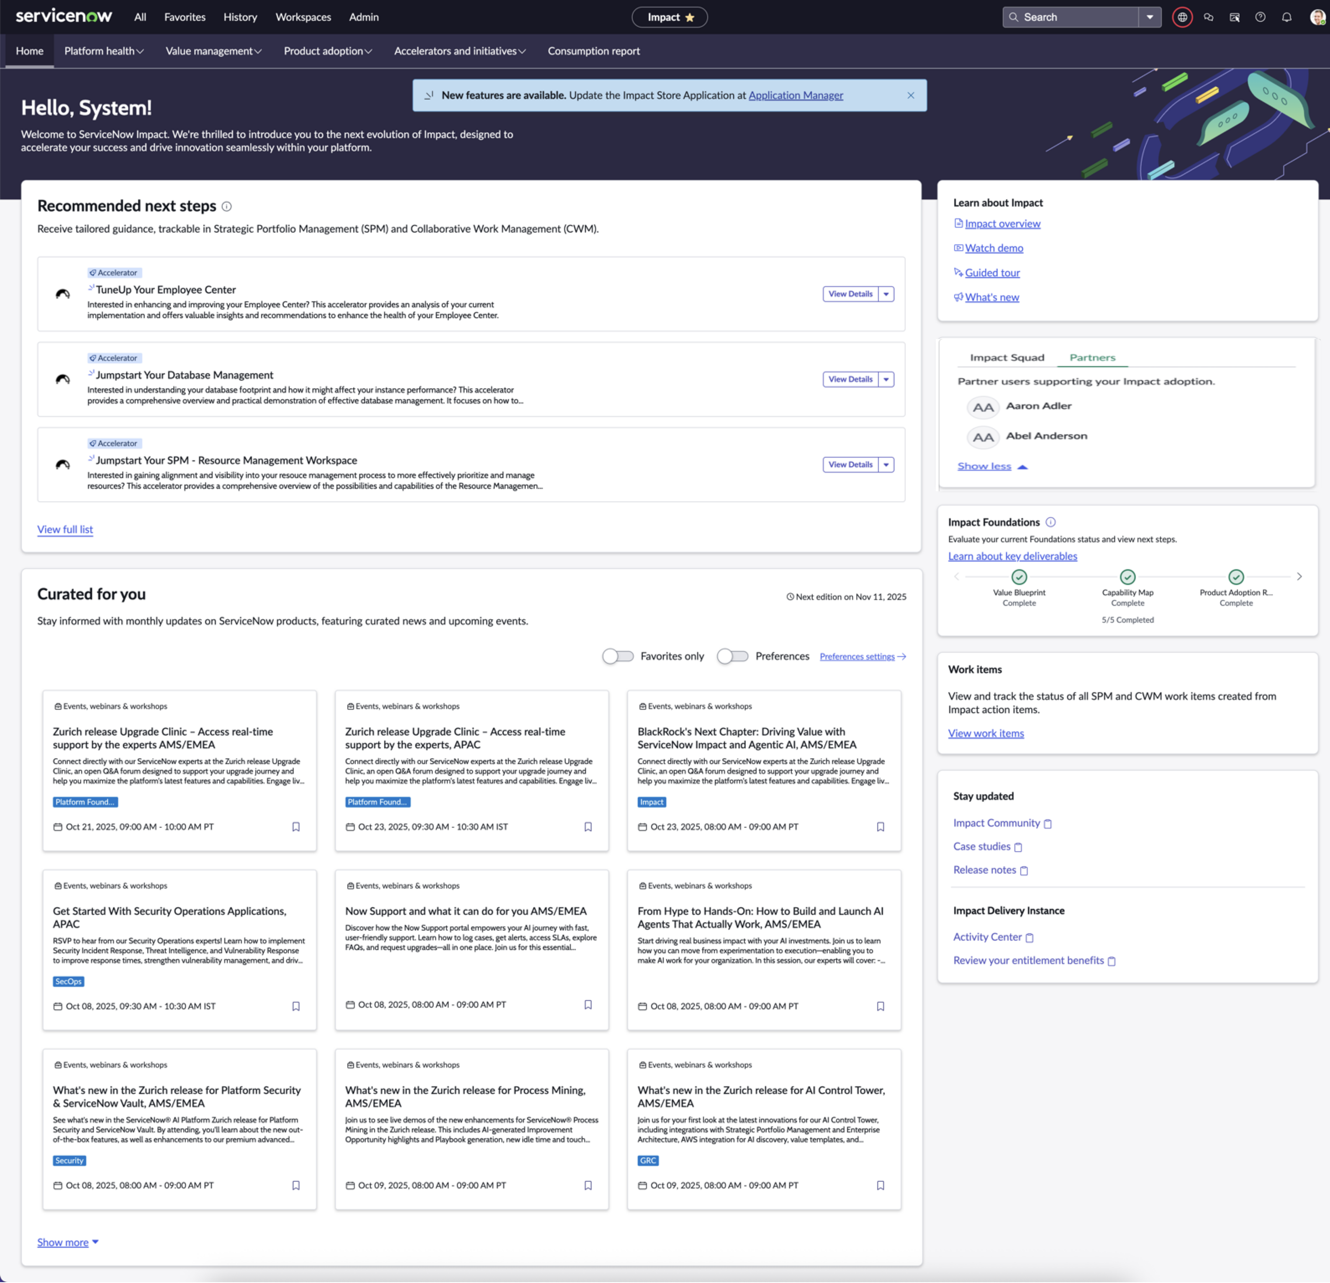Open the Impact overview link
The image size is (1330, 1283).
(x=1002, y=223)
